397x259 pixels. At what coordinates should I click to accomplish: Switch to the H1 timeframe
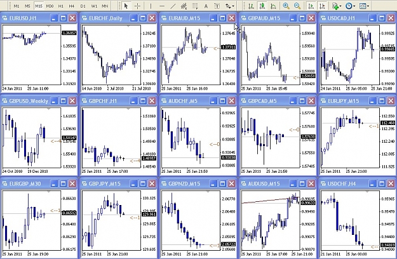tap(61, 6)
